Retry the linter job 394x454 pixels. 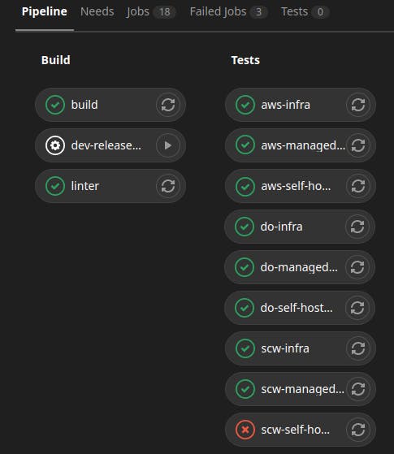pos(167,186)
